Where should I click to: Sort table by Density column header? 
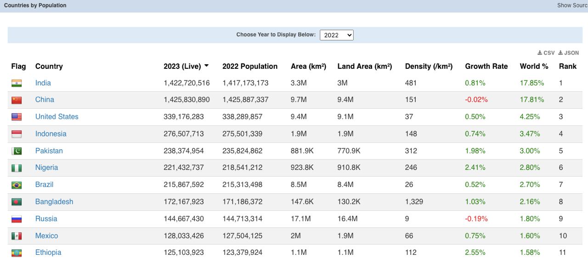(428, 66)
